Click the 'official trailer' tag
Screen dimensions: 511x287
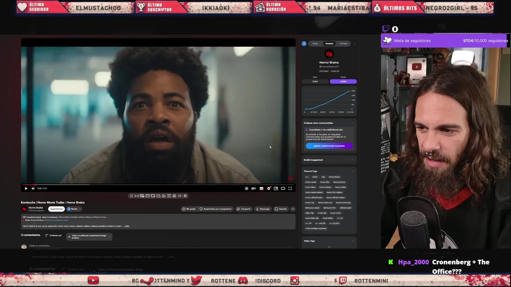coord(345,208)
